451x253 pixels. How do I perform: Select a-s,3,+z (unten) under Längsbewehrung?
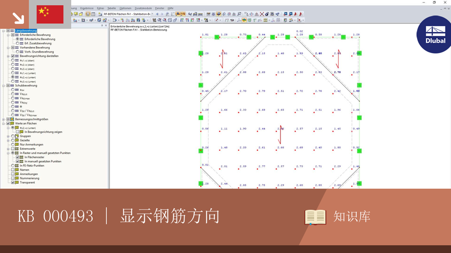(13, 81)
